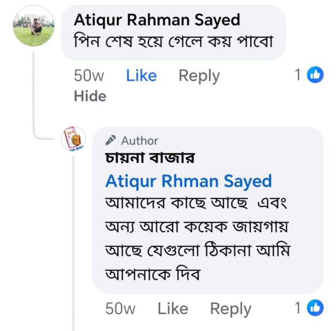
Task: Show reaction count 1 on author reply
Action: (297, 308)
